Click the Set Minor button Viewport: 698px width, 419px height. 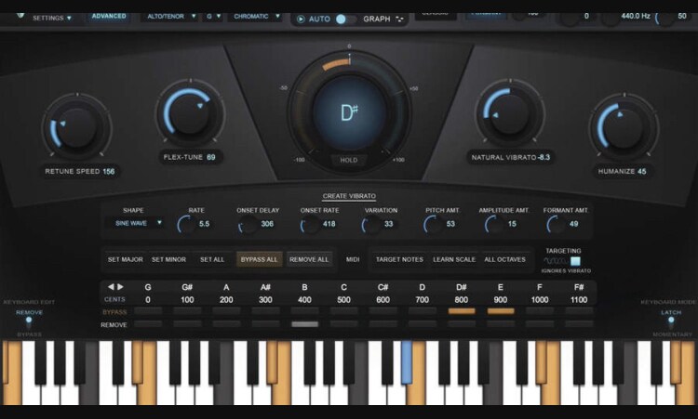[168, 259]
